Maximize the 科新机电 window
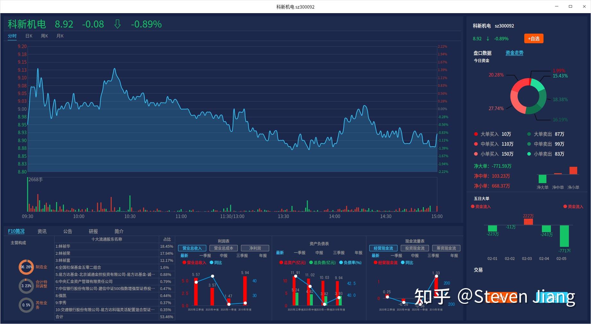The image size is (591, 324). coord(570,6)
